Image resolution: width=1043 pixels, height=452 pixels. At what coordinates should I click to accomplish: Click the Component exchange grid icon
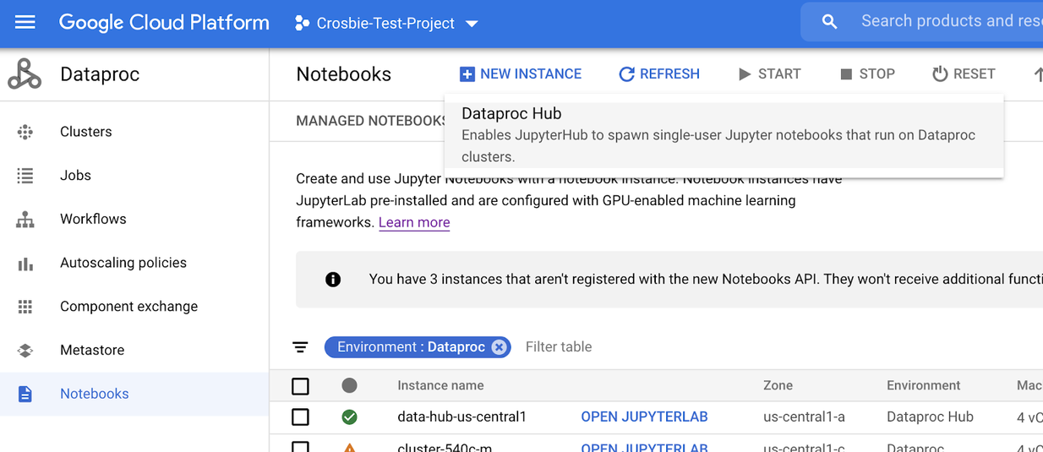click(x=25, y=307)
